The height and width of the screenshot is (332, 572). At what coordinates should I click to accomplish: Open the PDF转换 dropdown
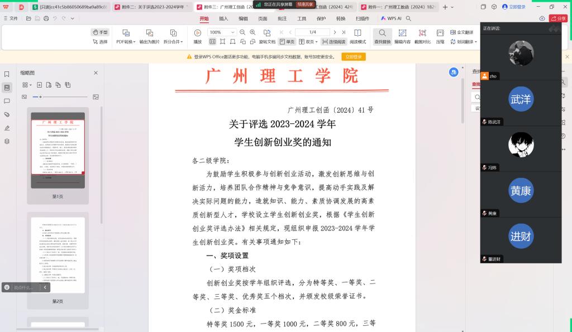(x=126, y=42)
